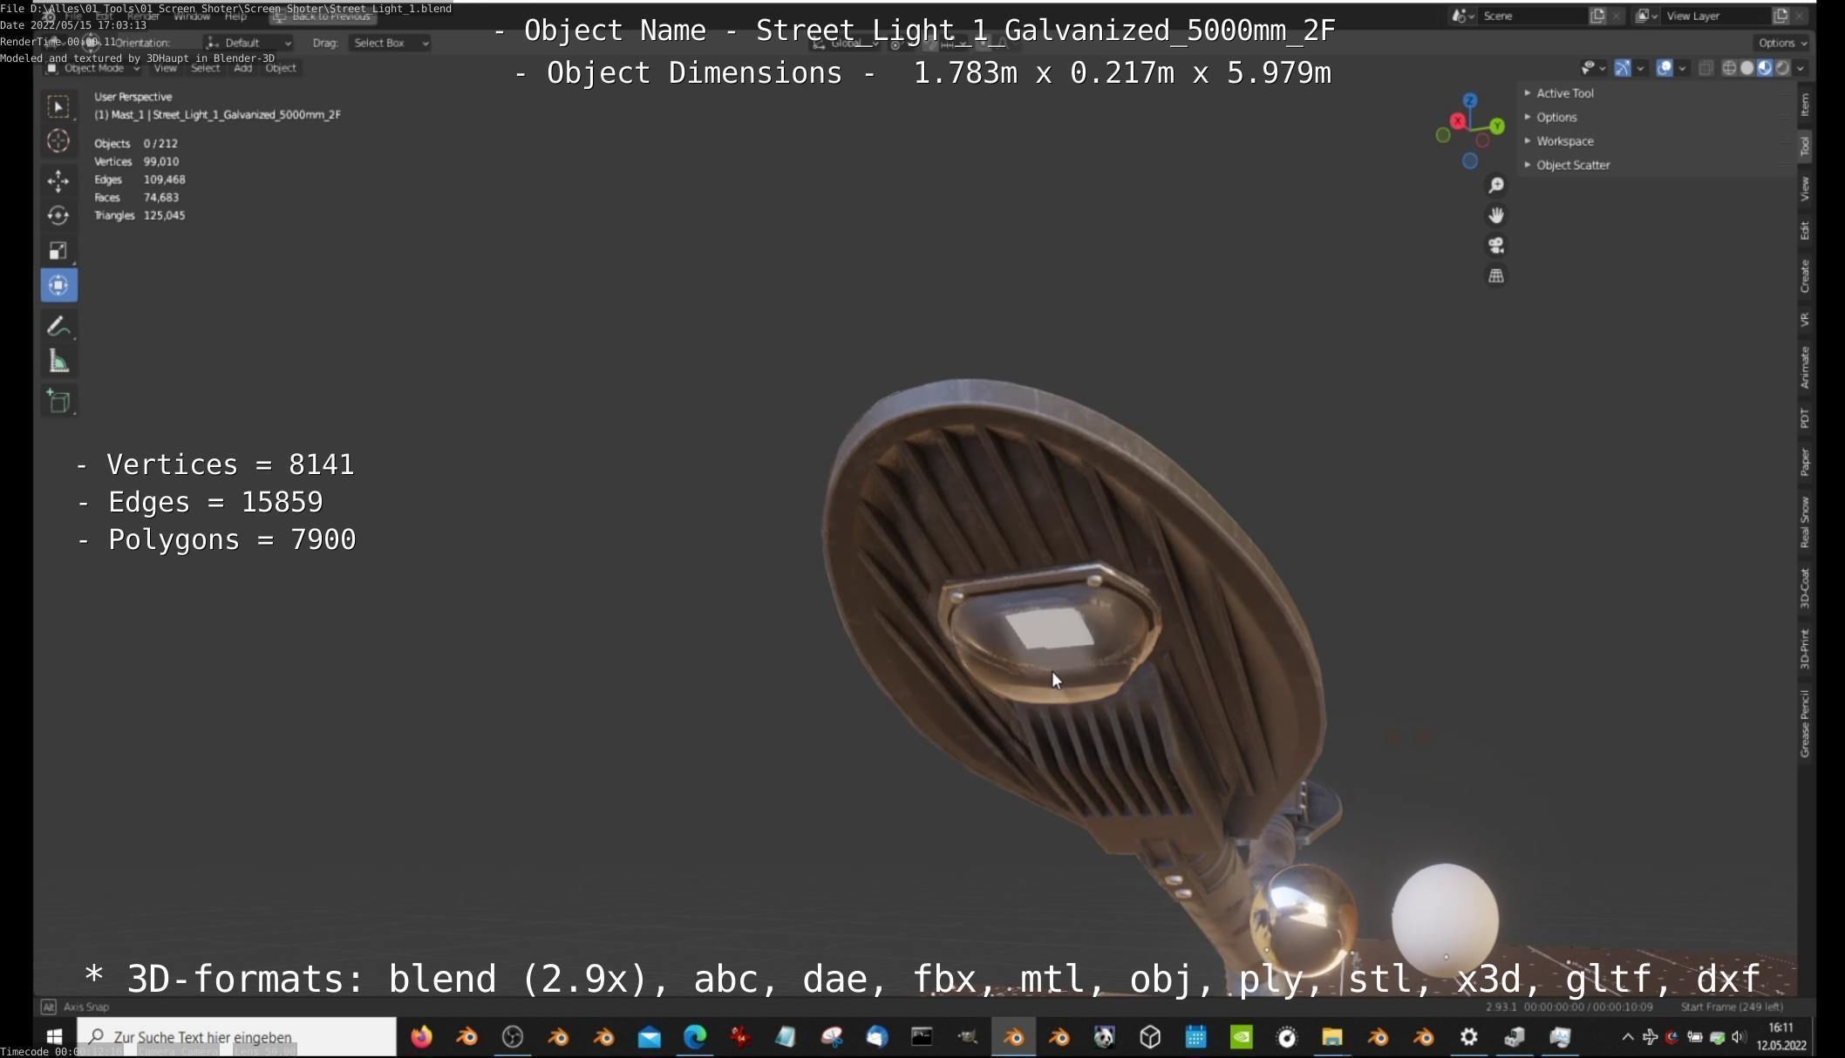Select the Add Cube tool

pos(58,401)
